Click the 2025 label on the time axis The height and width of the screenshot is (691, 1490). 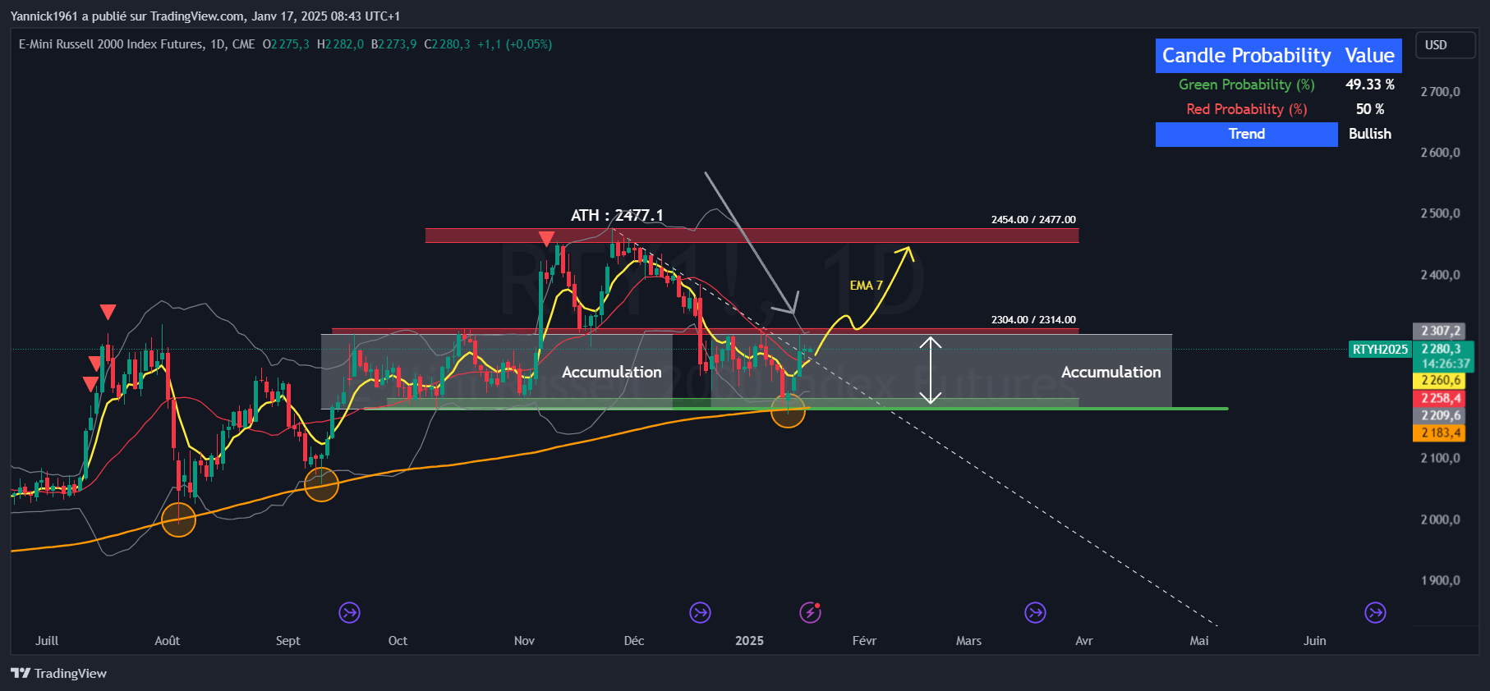tap(749, 641)
